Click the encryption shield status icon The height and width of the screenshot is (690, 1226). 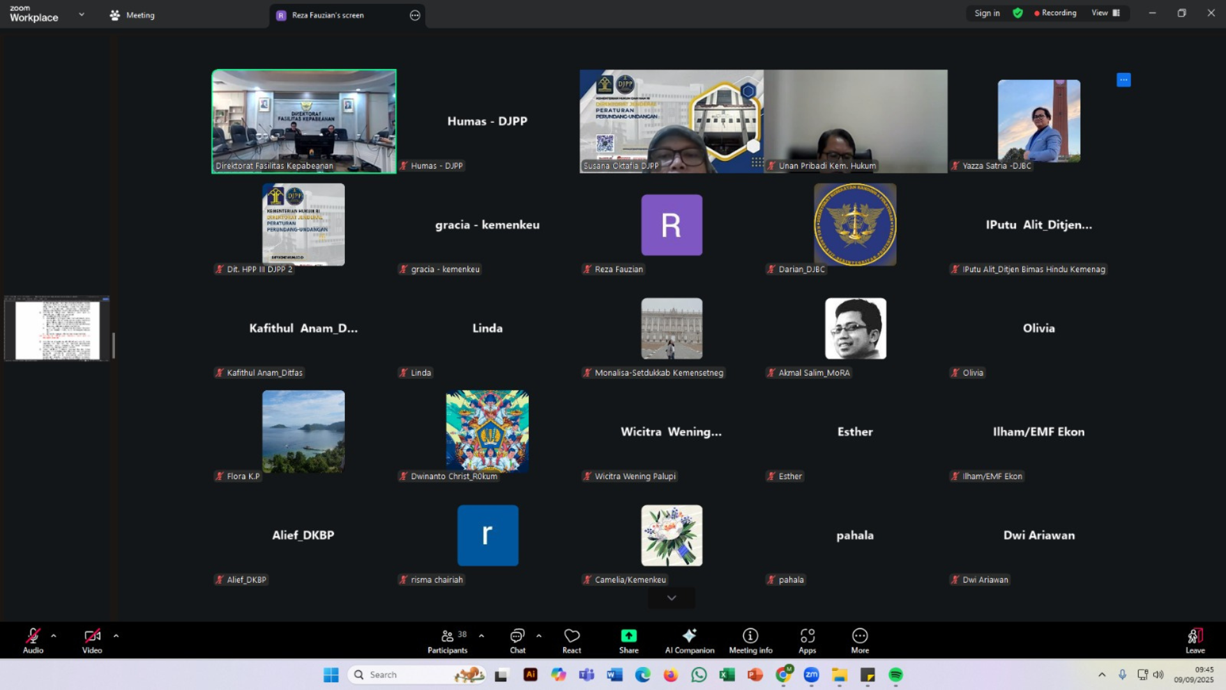[x=1018, y=13]
